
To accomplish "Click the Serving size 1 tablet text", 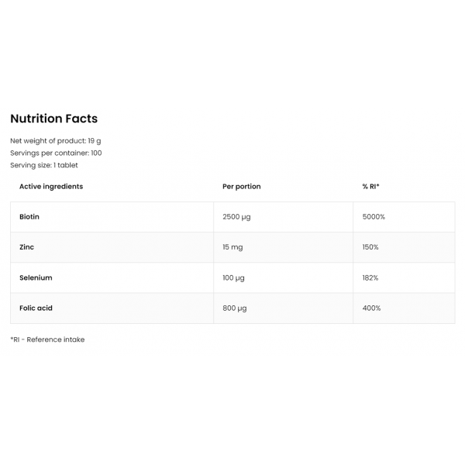I will (44, 165).
